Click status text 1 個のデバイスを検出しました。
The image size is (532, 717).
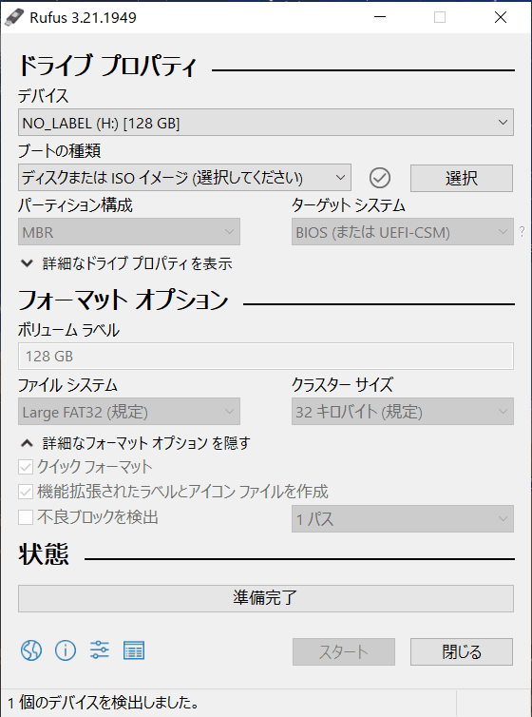pos(104,703)
